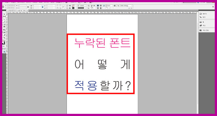
Task: Change the view mode at toolbox bottom
Action: tap(4, 52)
